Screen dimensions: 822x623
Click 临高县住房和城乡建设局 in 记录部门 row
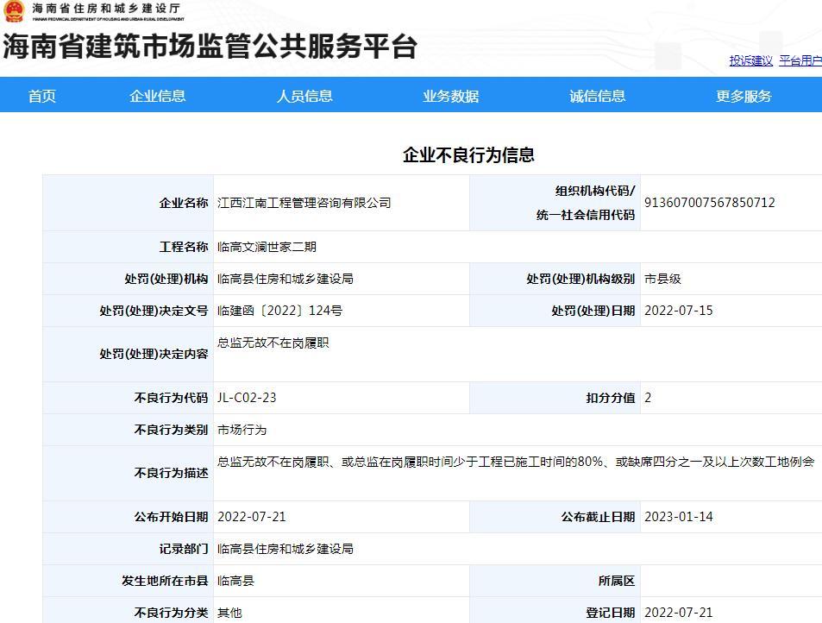pyautogui.click(x=286, y=549)
